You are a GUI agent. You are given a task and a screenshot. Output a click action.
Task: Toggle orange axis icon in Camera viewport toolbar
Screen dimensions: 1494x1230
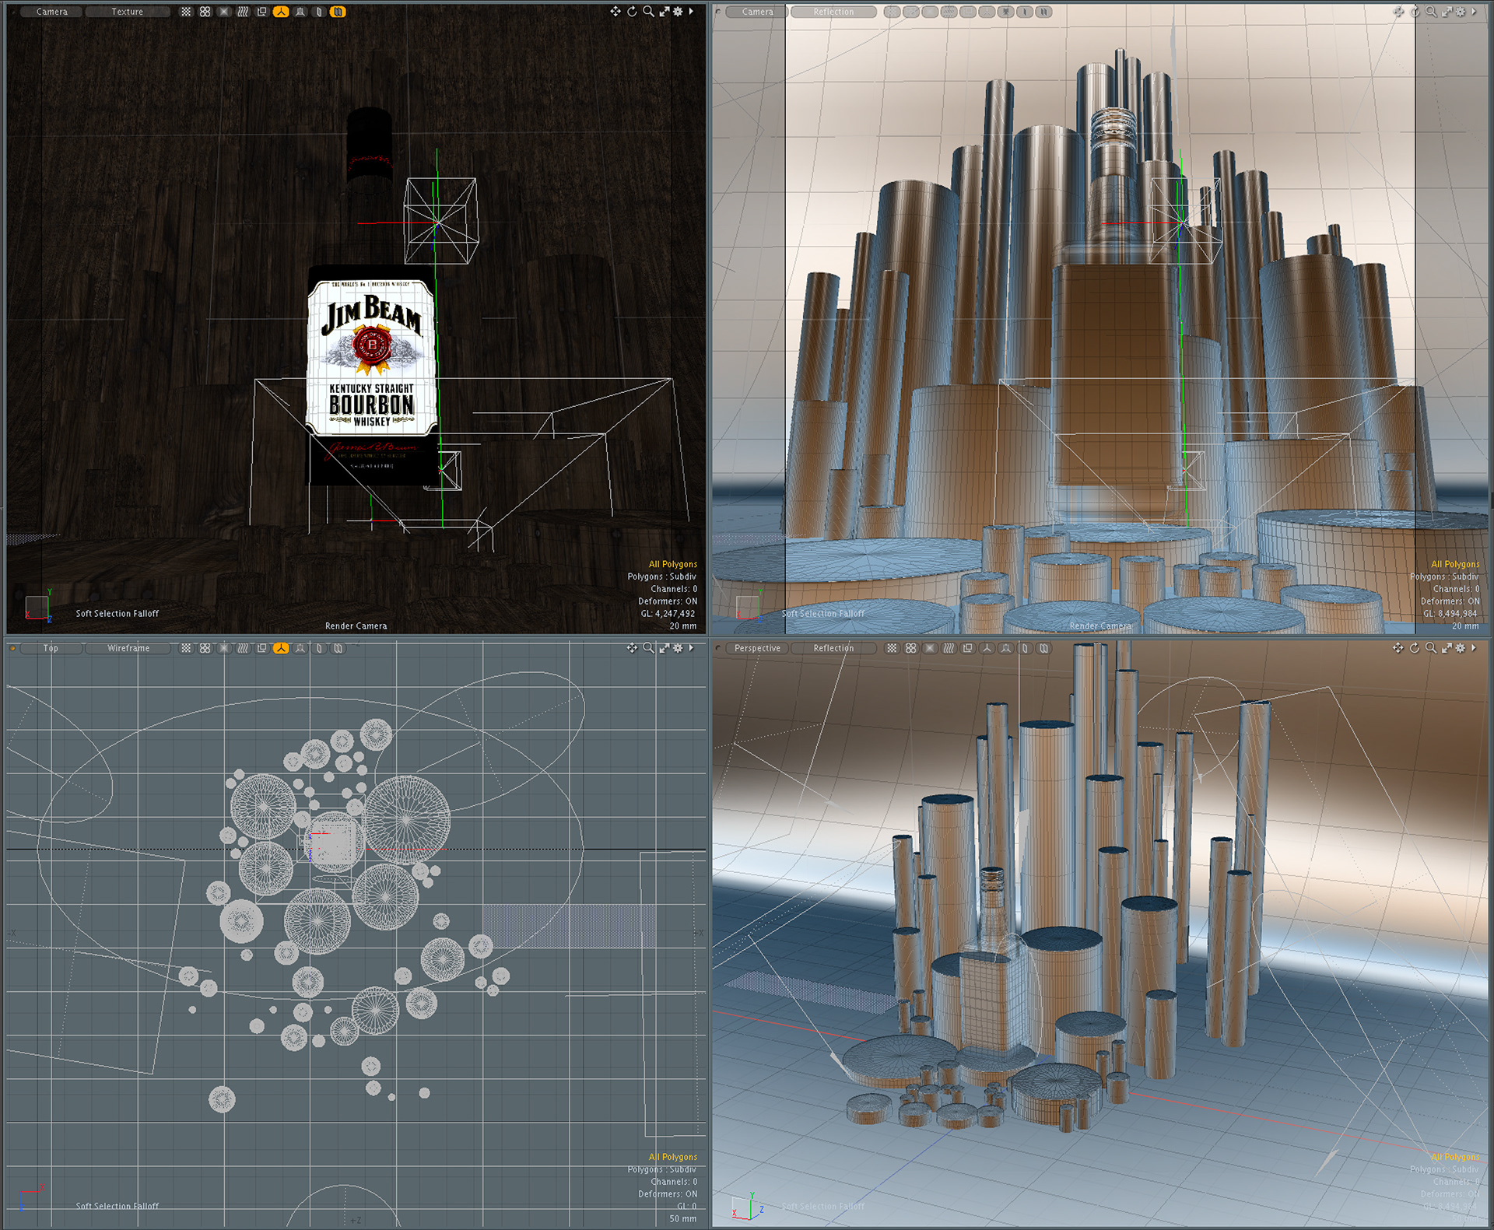tap(281, 12)
